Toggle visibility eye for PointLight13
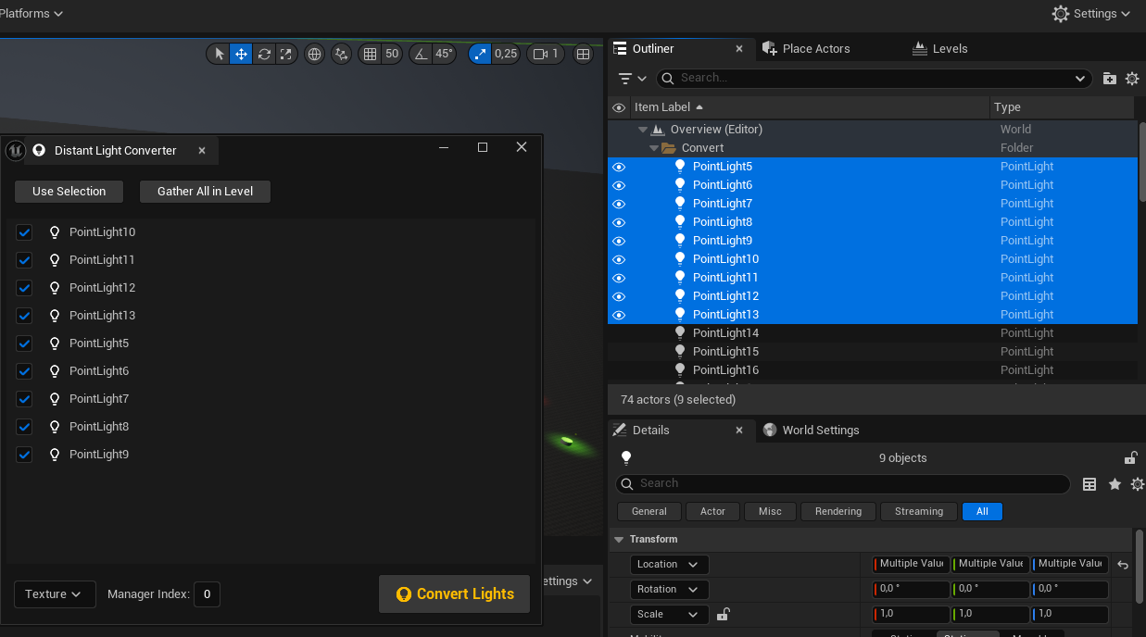Image resolution: width=1146 pixels, height=637 pixels. pos(619,315)
